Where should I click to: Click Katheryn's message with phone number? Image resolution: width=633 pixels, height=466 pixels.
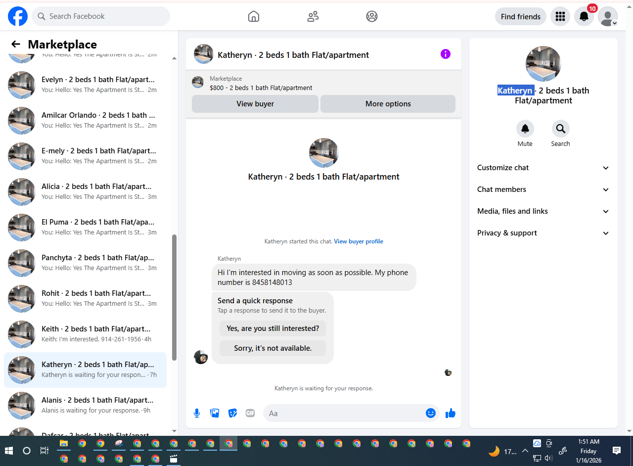pos(314,277)
